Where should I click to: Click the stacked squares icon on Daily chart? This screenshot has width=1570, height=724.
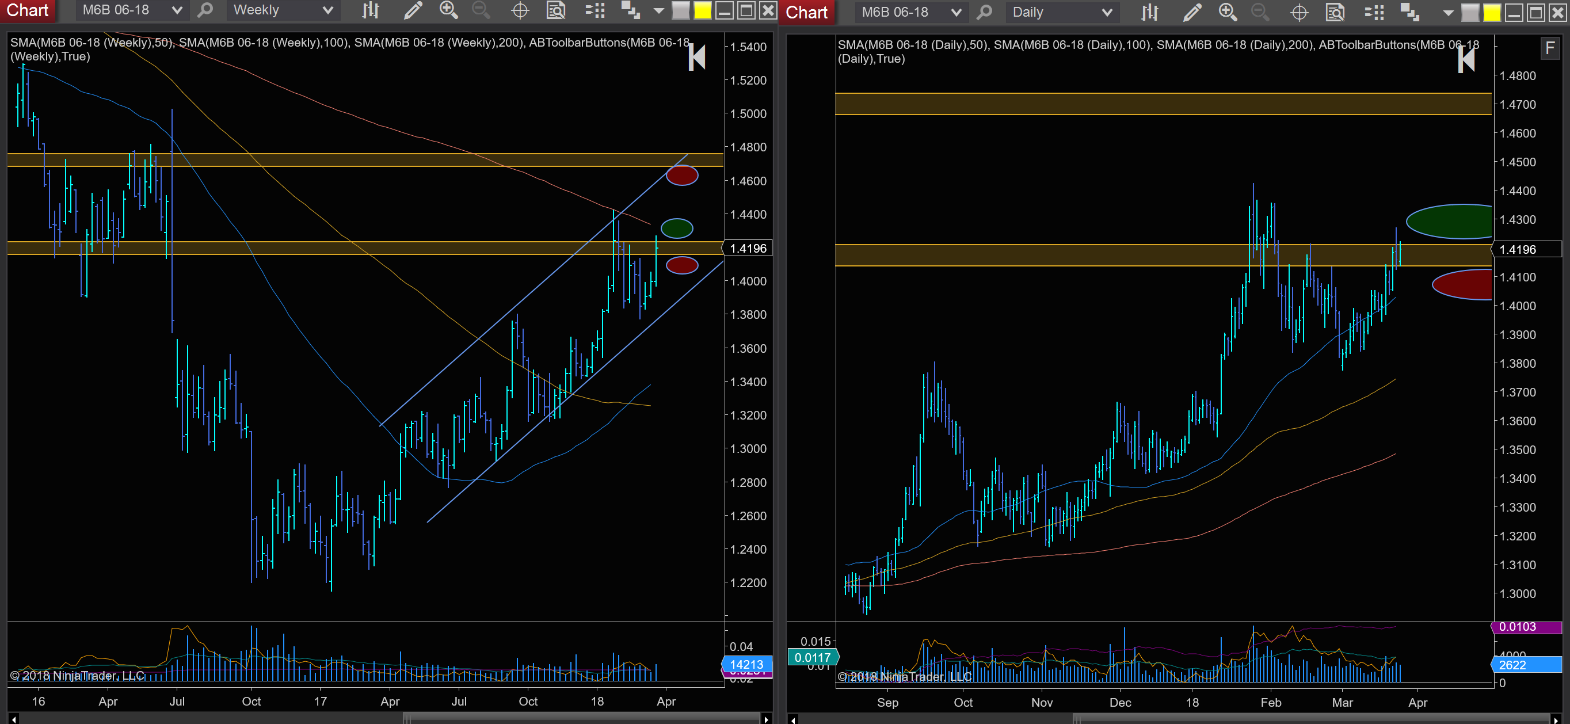(x=1409, y=12)
